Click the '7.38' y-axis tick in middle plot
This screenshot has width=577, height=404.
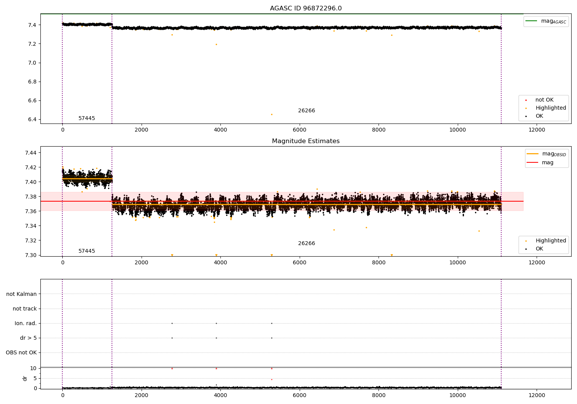tap(30, 197)
